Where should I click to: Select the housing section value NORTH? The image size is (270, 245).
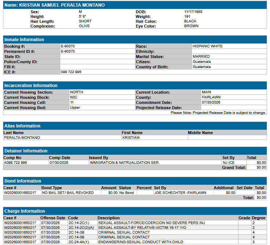click(x=76, y=92)
